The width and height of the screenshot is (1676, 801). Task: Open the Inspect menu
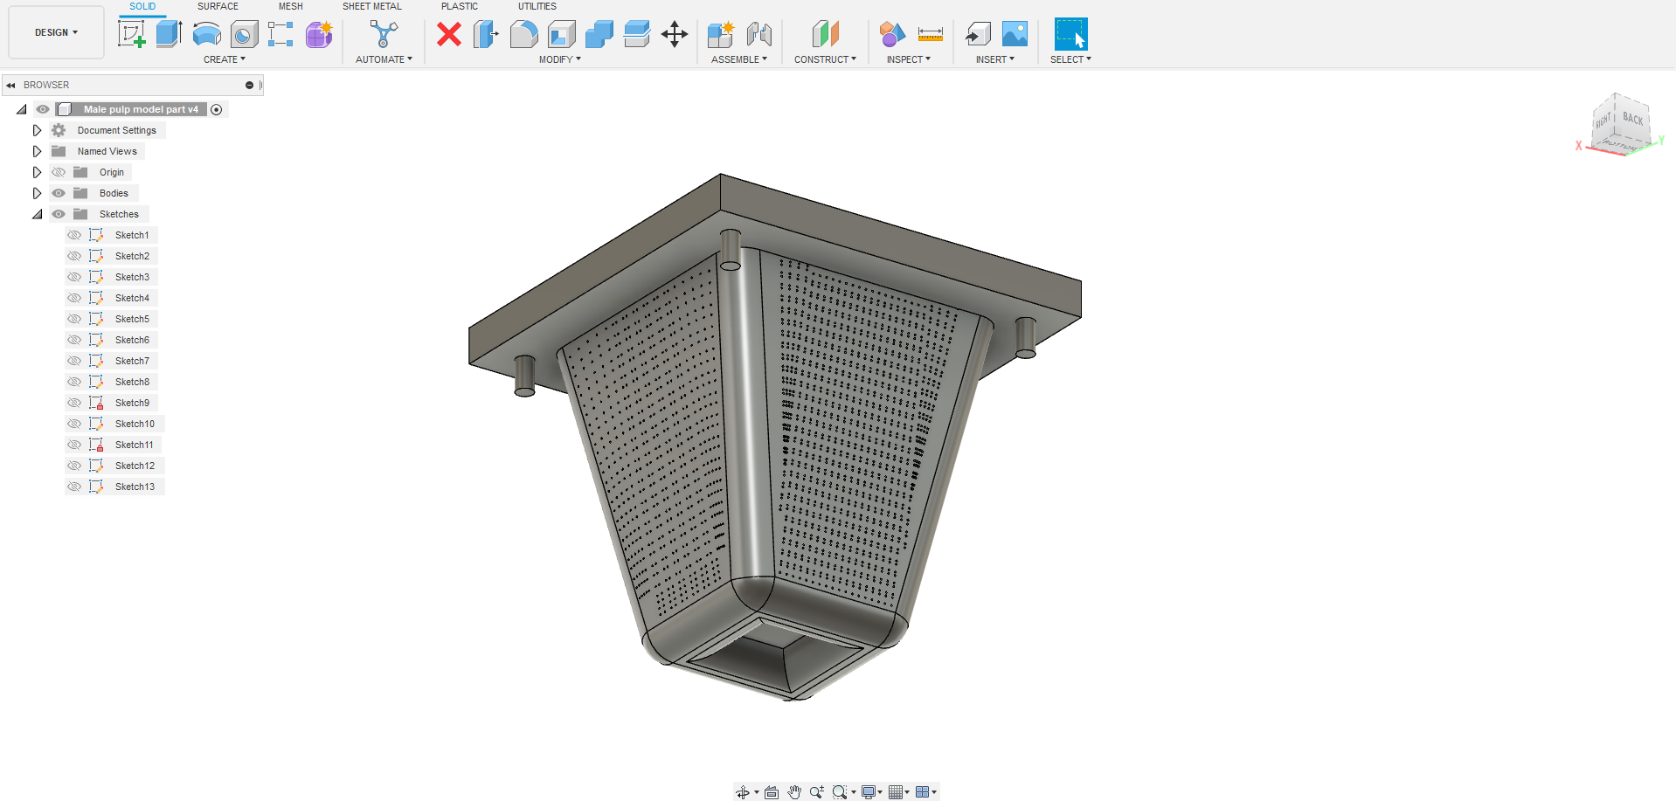pos(909,59)
